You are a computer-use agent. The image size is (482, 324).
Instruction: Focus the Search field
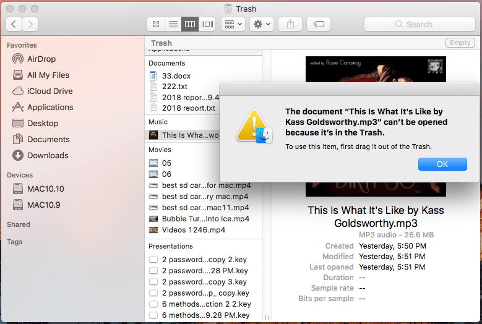(420, 24)
